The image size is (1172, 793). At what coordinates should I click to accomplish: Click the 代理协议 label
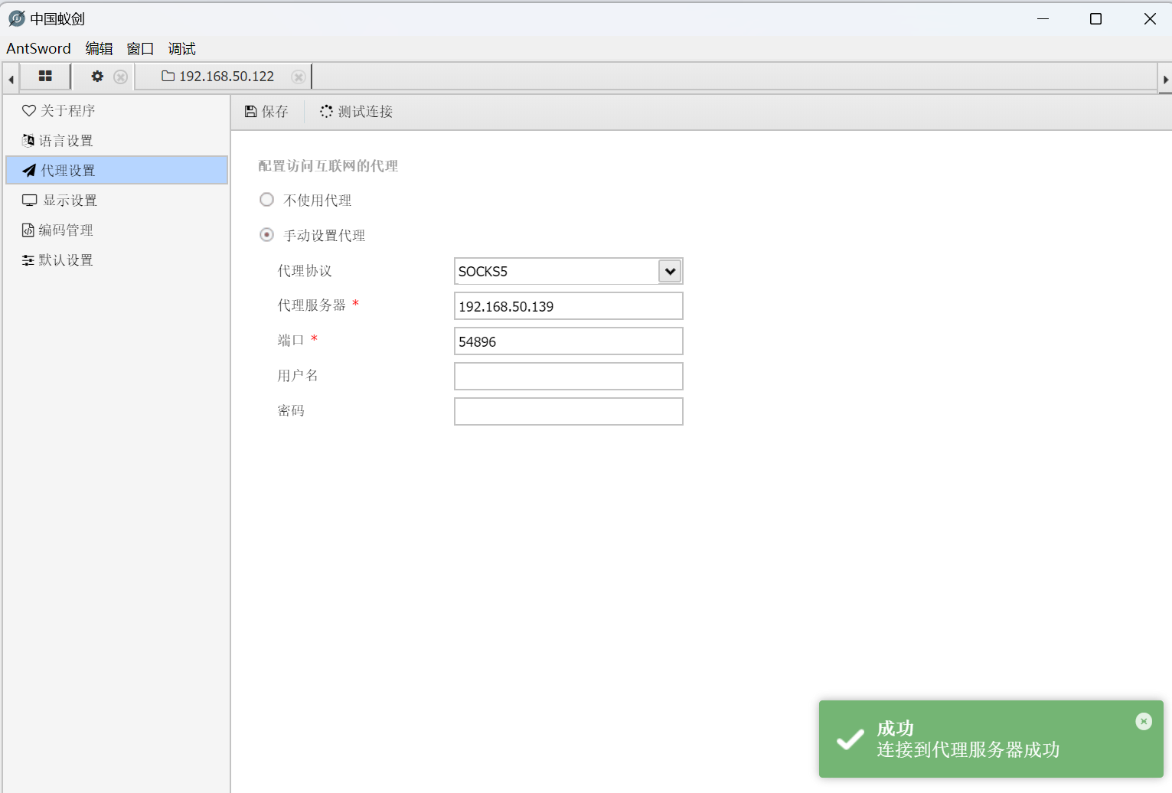click(305, 271)
